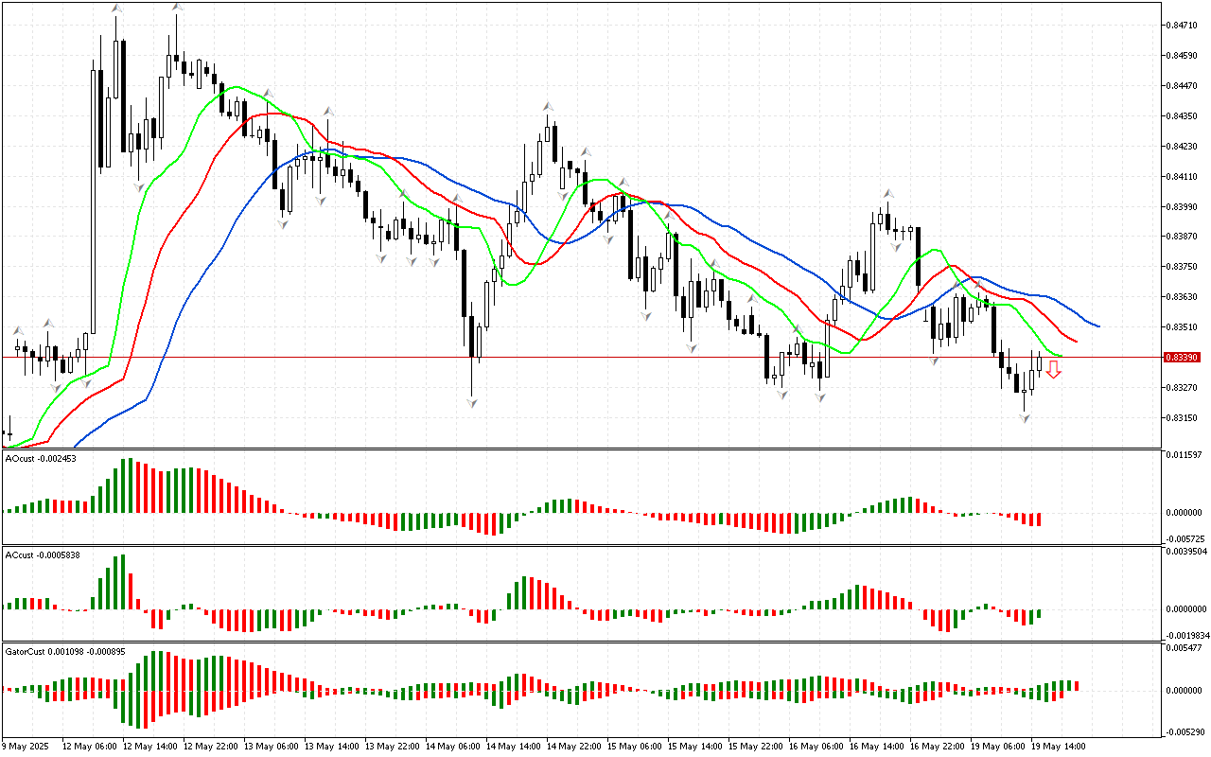Select the green Alligator lips line at its right end
1211x757 pixels.
click(x=1060, y=357)
